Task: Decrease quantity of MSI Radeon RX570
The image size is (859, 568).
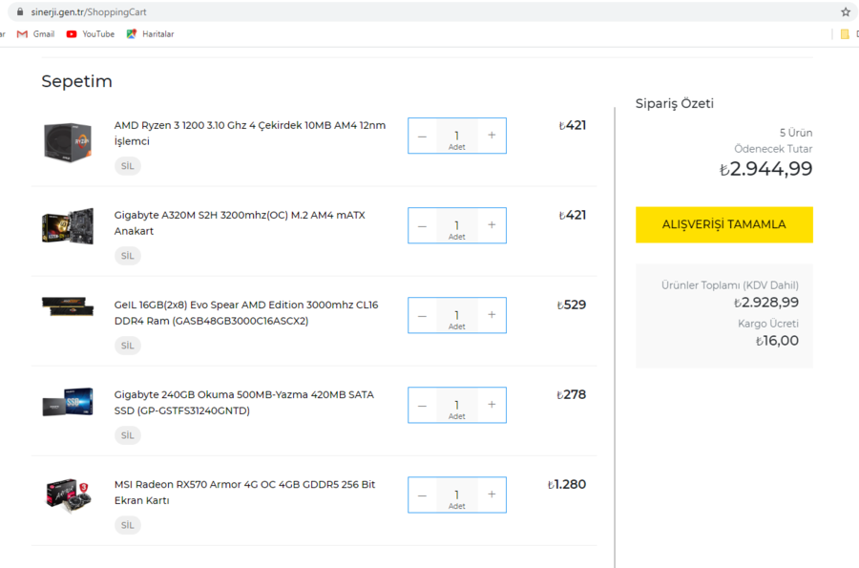Action: coord(423,495)
